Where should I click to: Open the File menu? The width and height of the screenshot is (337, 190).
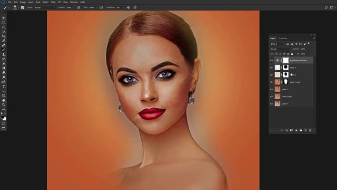point(9,2)
